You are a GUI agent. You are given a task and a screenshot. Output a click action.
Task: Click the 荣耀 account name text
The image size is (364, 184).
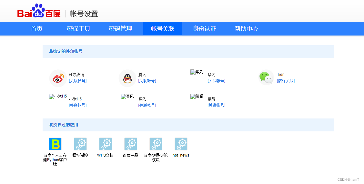pyautogui.click(x=211, y=99)
